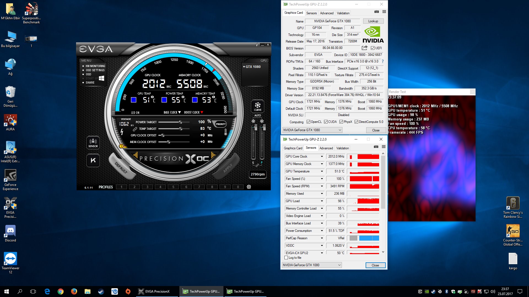
Task: Click the temperature thermometer icon under PRIORITY
Action: tap(226, 132)
